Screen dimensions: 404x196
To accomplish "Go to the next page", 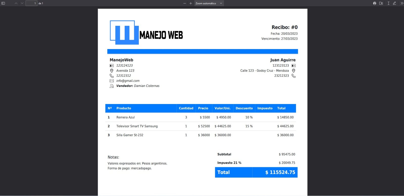I will [22, 3].
